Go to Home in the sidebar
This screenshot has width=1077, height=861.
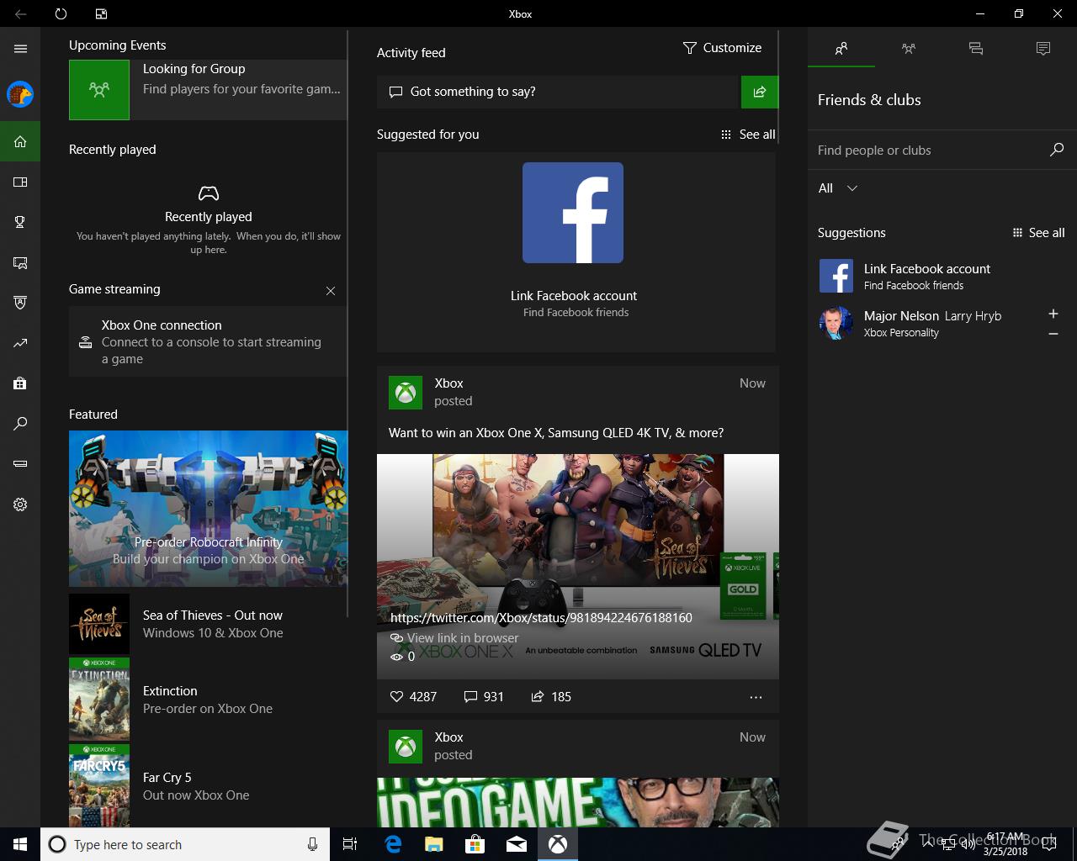pos(20,141)
